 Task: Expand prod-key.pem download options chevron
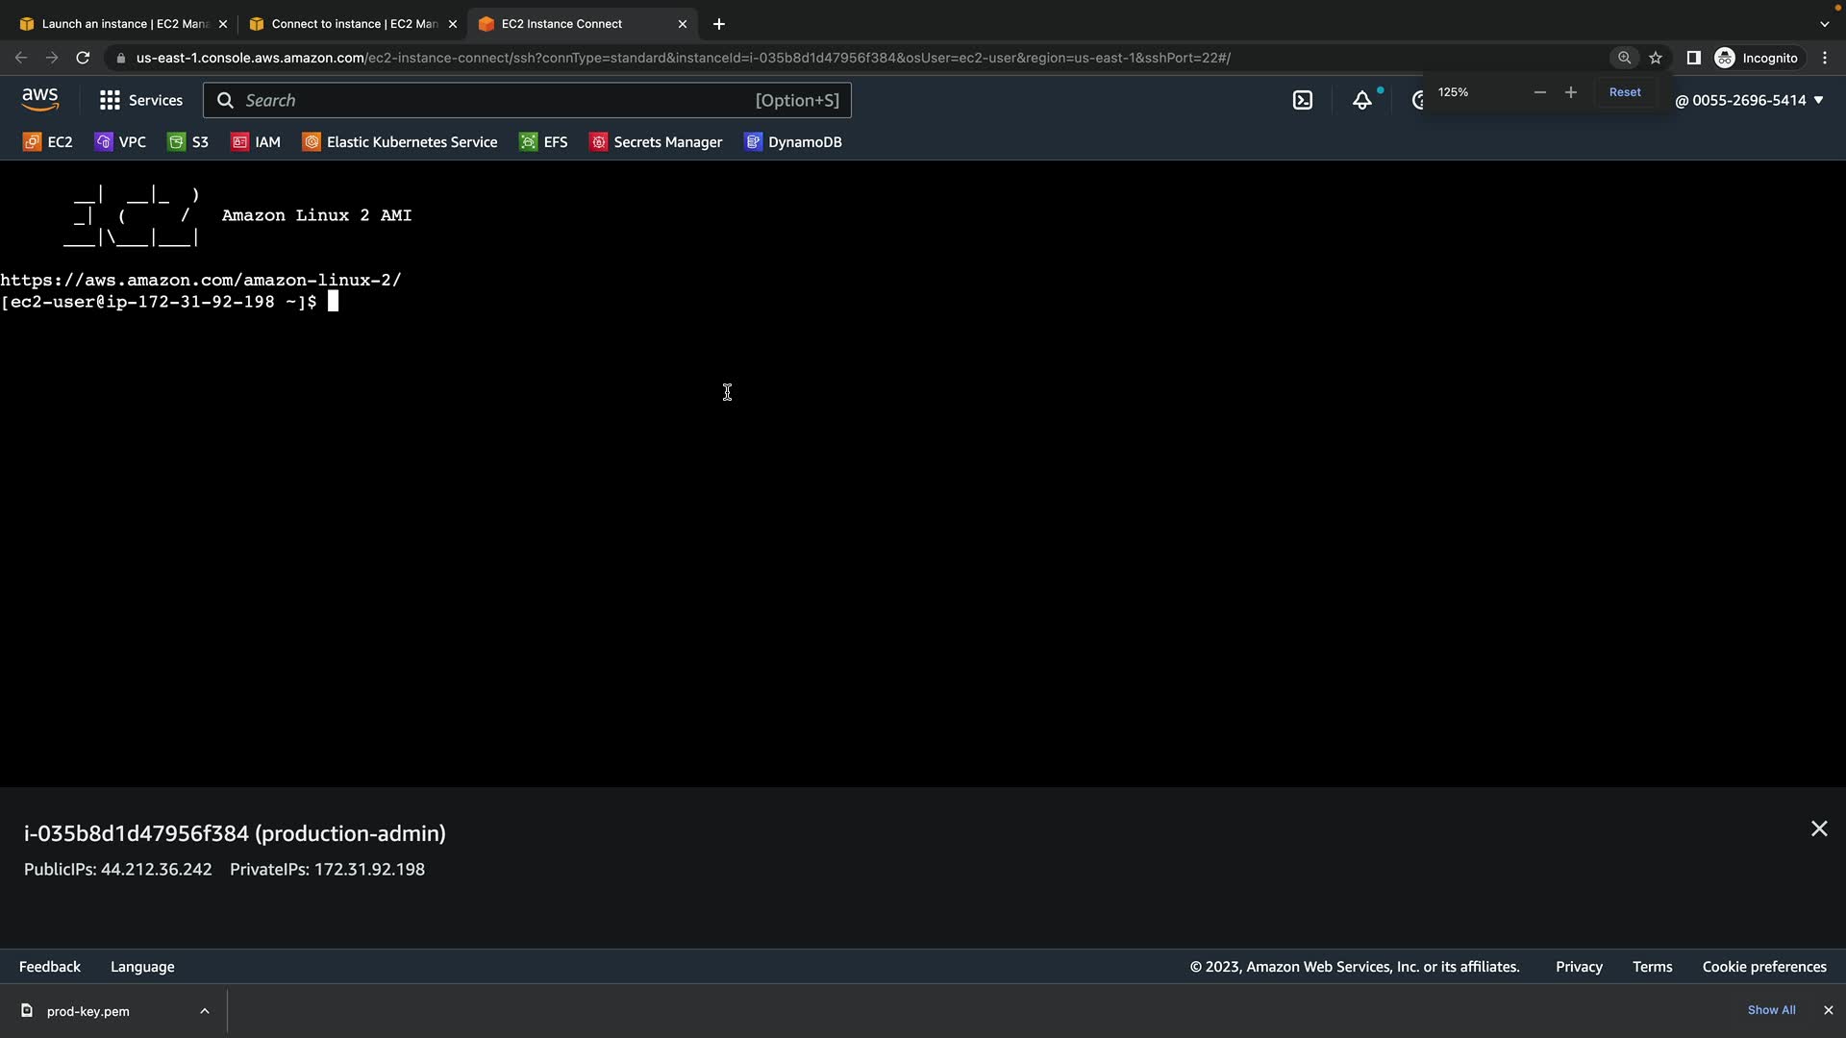point(205,1011)
